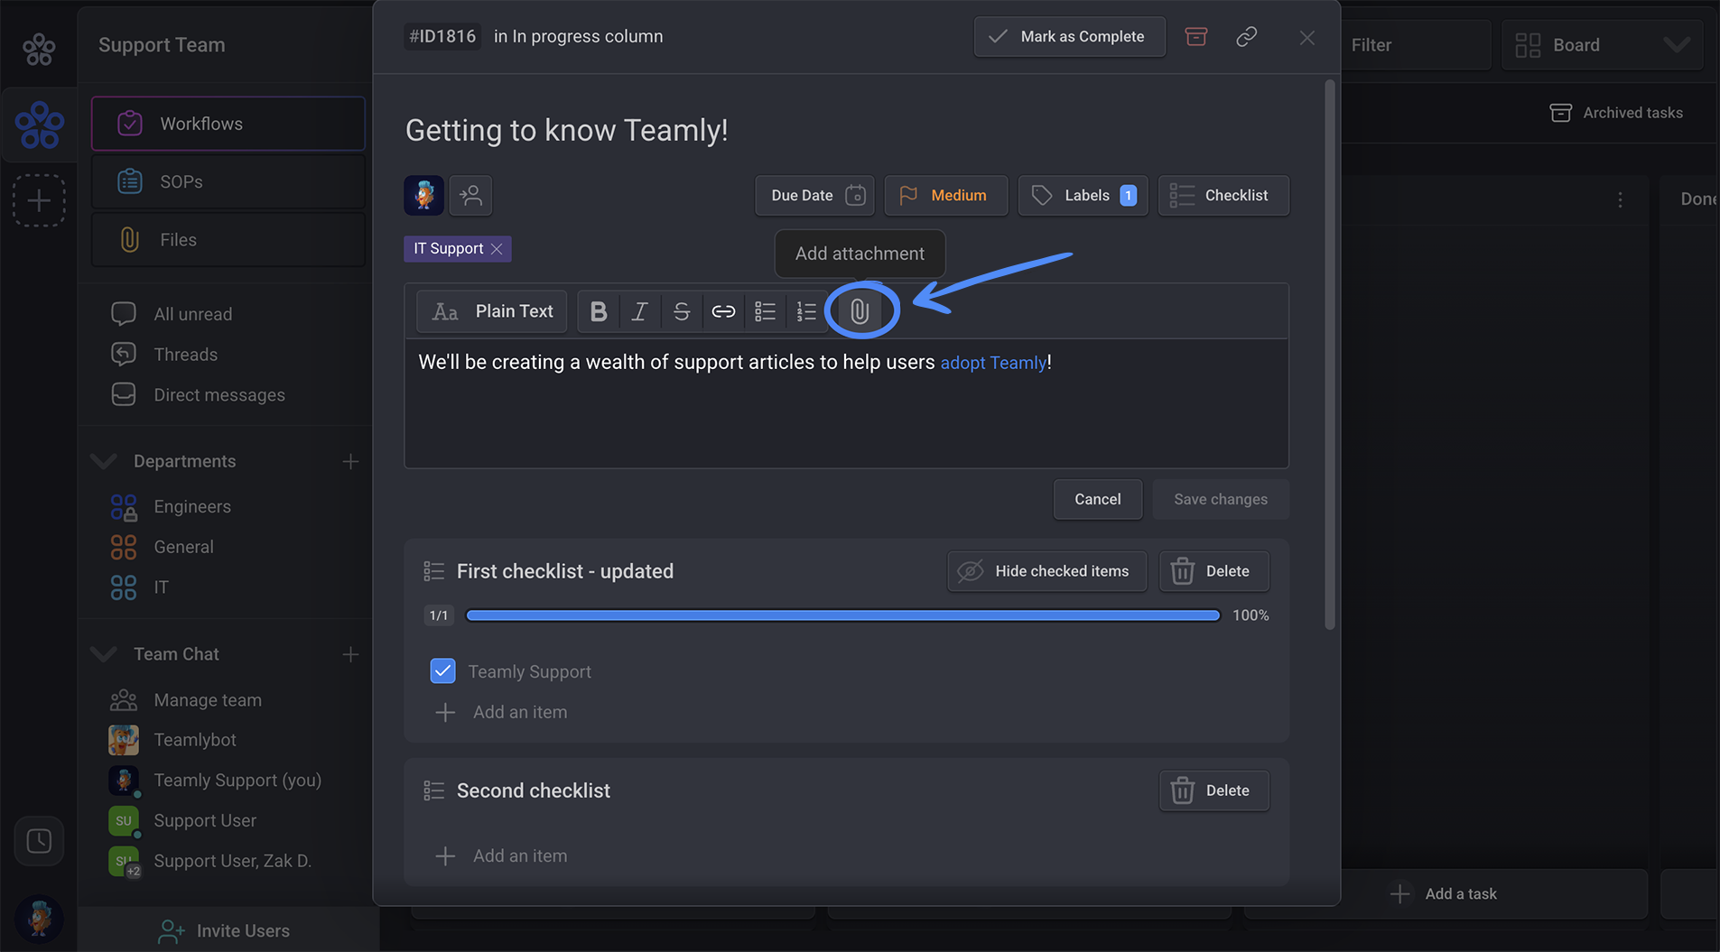Collapse the Team Chat section
1720x952 pixels.
[104, 654]
